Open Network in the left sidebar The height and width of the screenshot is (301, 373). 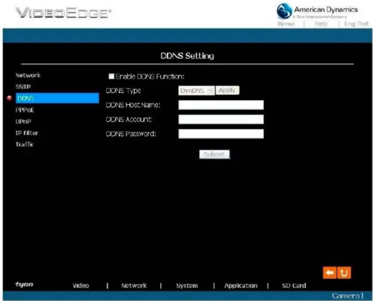pyautogui.click(x=28, y=75)
